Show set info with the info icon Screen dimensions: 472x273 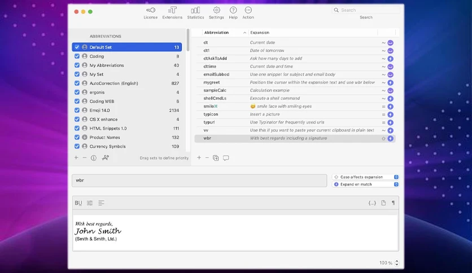tap(94, 158)
